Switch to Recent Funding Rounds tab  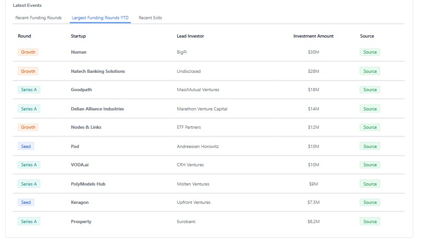[x=39, y=18]
